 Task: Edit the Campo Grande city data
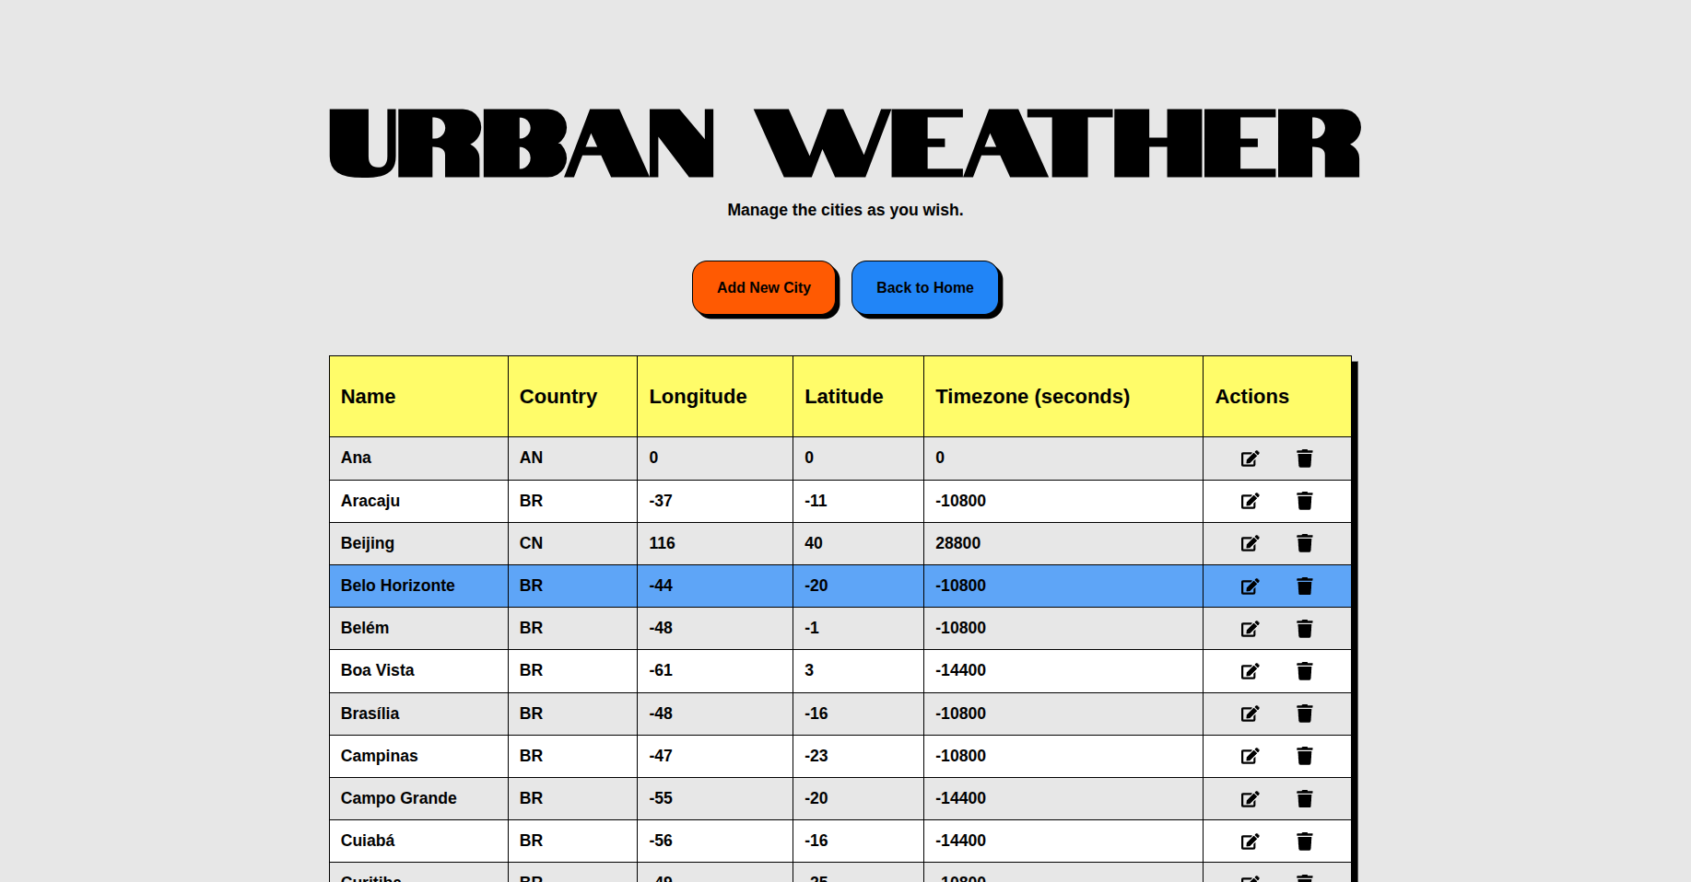click(1250, 798)
